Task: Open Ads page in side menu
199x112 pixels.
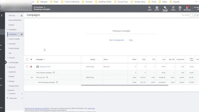Action: [10, 53]
